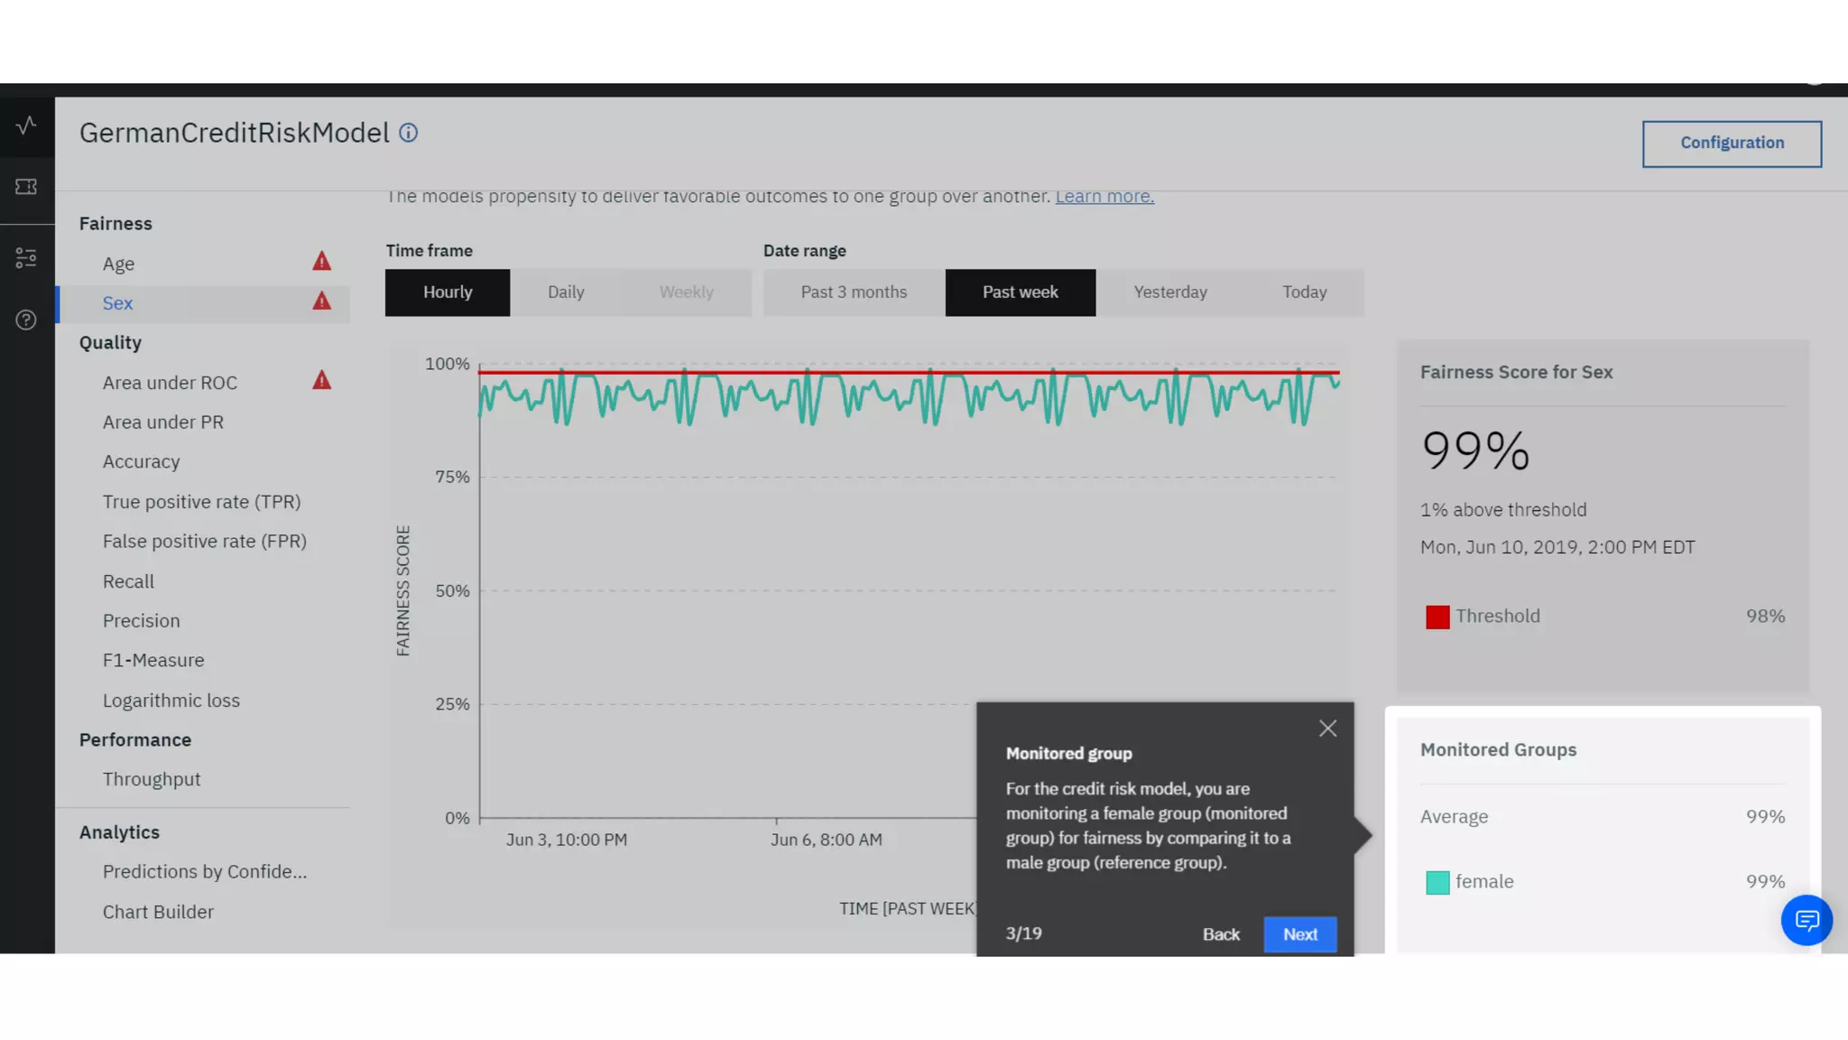Click the alert triangle beside Sex

[322, 302]
